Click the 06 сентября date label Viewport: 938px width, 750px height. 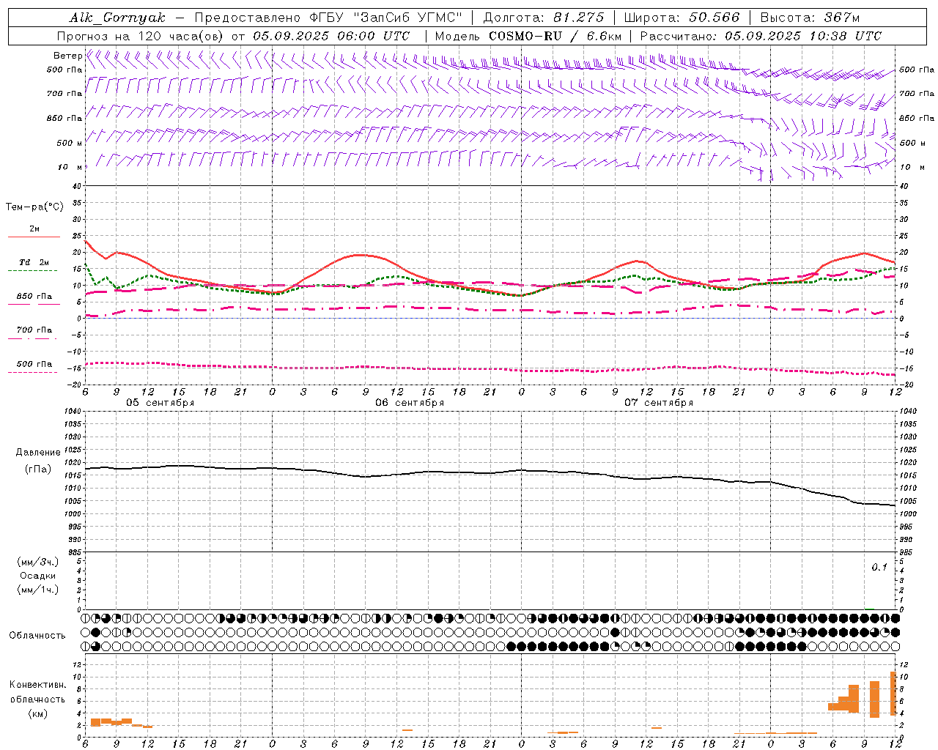pyautogui.click(x=410, y=403)
